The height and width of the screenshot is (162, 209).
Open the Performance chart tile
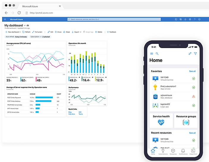pos(87,96)
